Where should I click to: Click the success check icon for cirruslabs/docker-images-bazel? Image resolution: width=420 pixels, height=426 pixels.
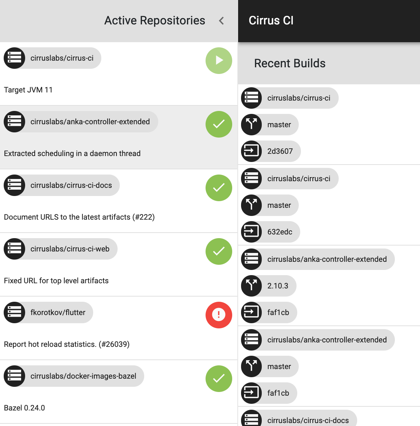tap(219, 379)
